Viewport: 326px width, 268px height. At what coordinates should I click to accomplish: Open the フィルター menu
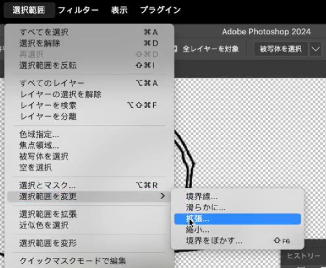click(x=78, y=10)
